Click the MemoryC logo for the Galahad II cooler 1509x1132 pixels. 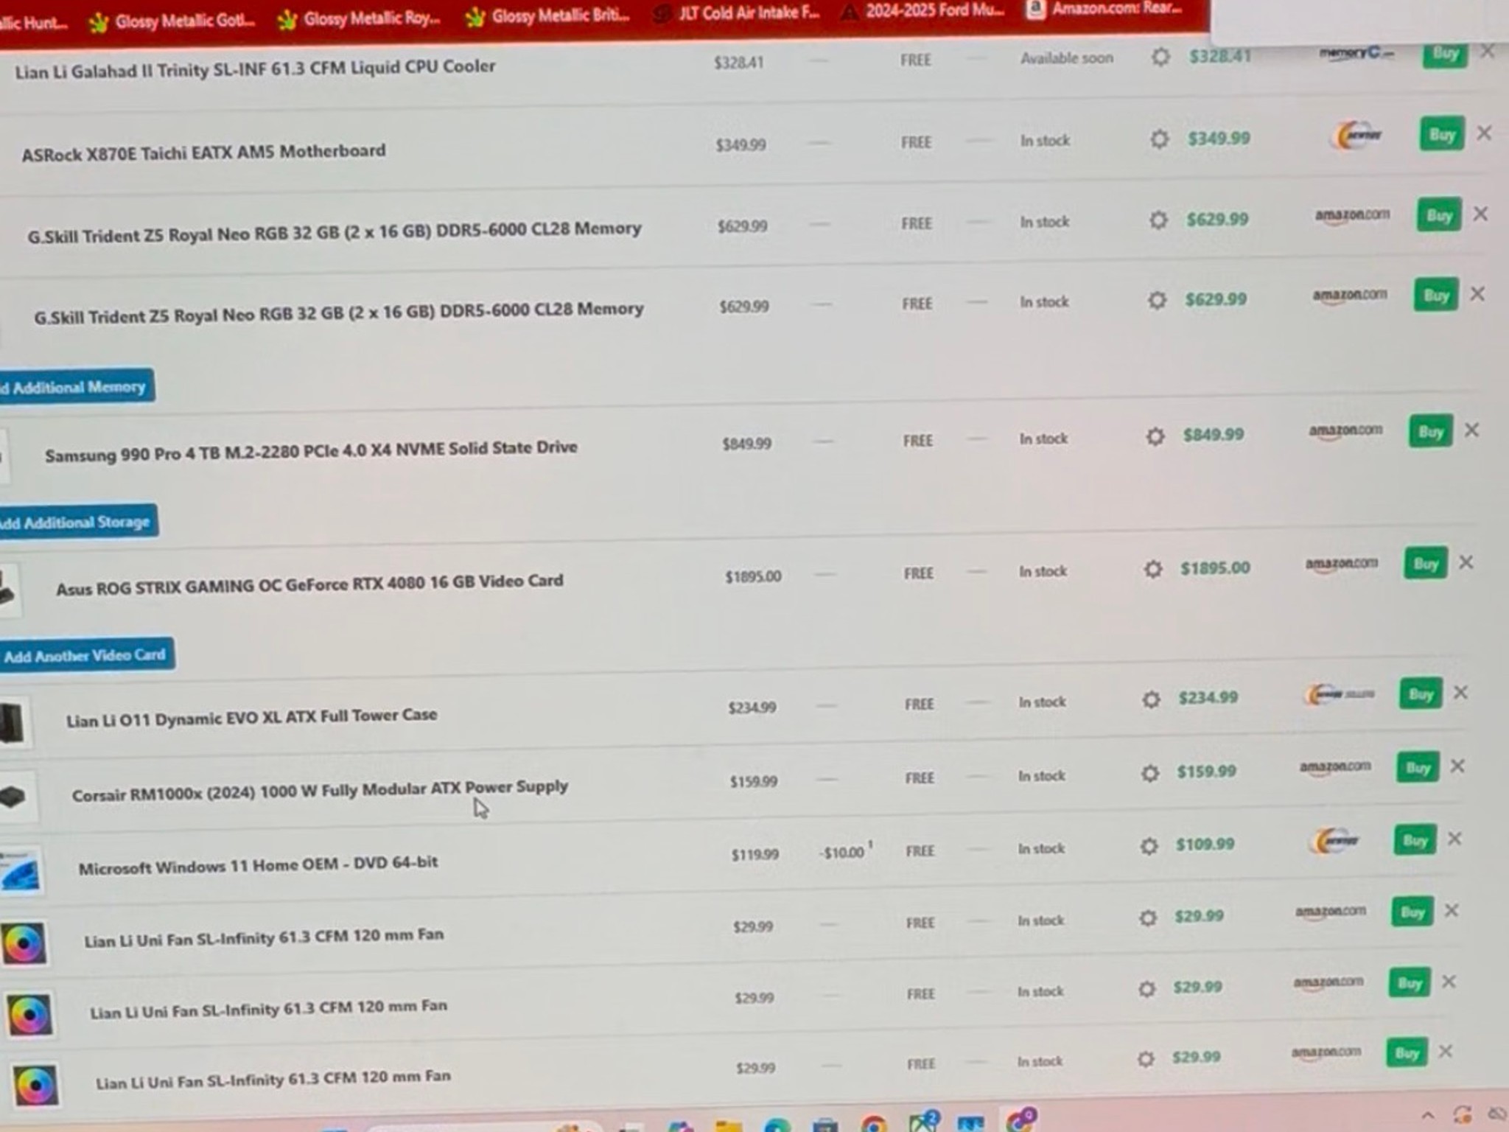[x=1356, y=53]
